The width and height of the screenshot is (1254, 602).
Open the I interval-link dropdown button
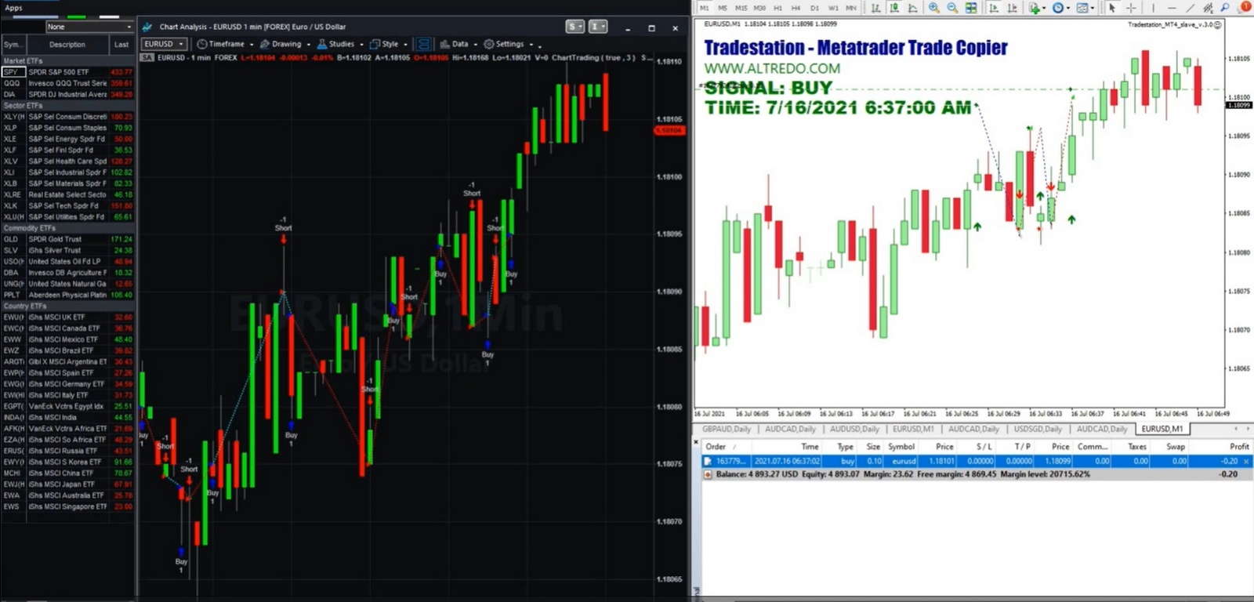coord(598,27)
